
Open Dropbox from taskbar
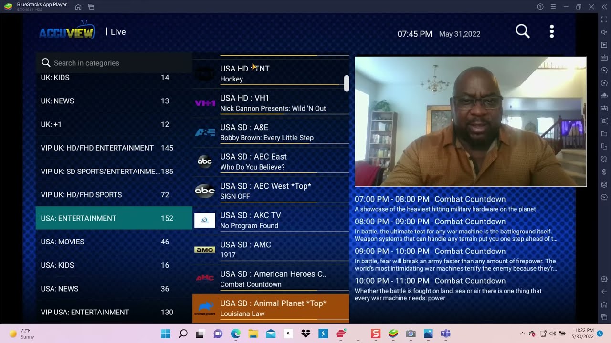tap(305, 333)
